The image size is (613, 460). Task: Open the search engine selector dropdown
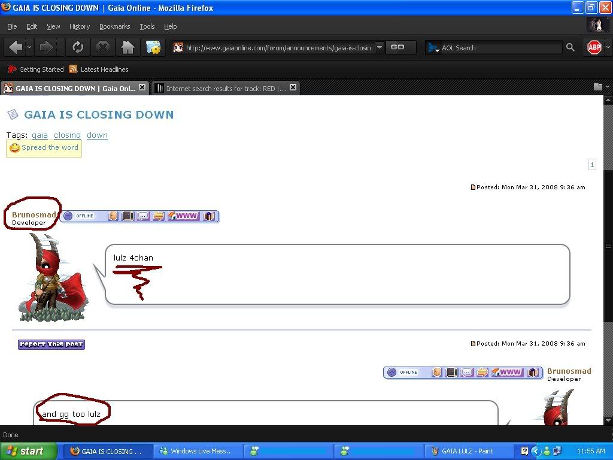pos(434,47)
